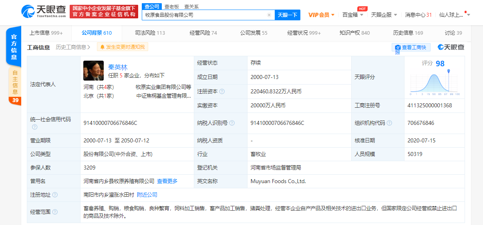Click the score value 98
The height and width of the screenshot is (225, 483).
point(440,63)
